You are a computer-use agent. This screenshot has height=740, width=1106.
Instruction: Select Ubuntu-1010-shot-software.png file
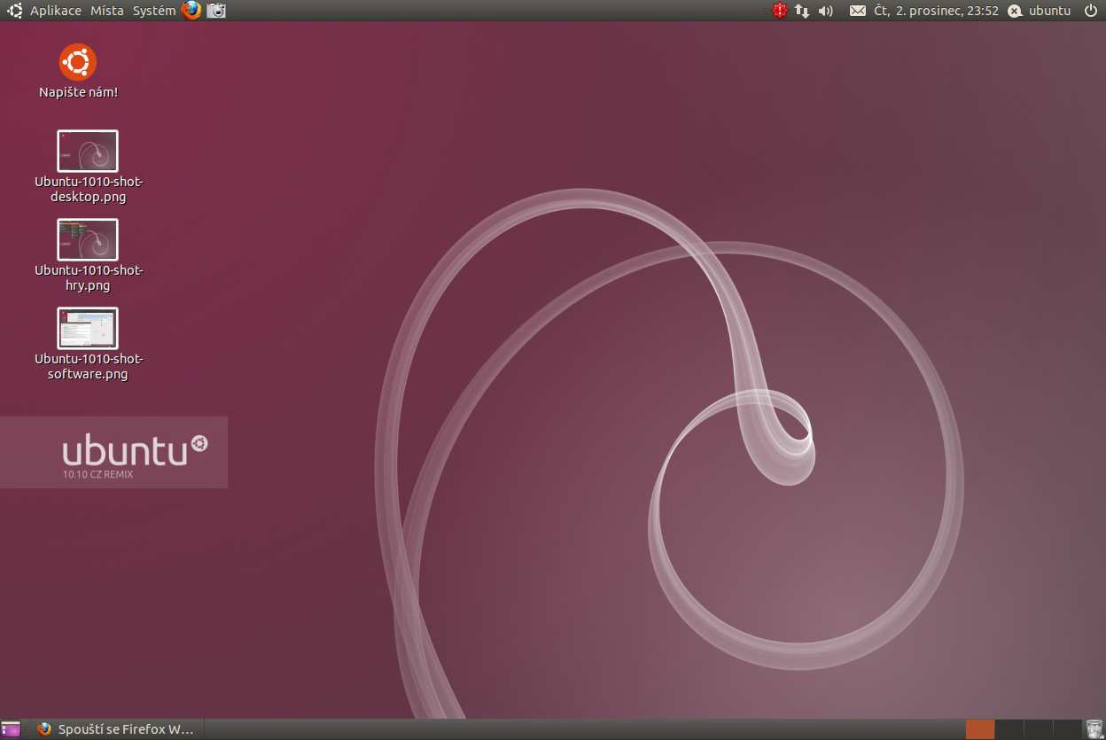click(88, 329)
